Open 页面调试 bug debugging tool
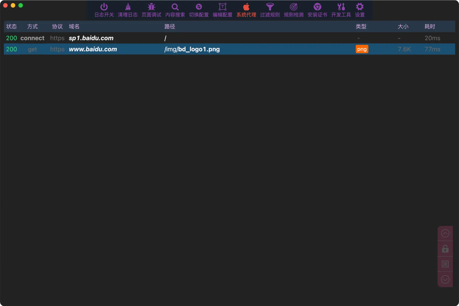 pyautogui.click(x=151, y=7)
